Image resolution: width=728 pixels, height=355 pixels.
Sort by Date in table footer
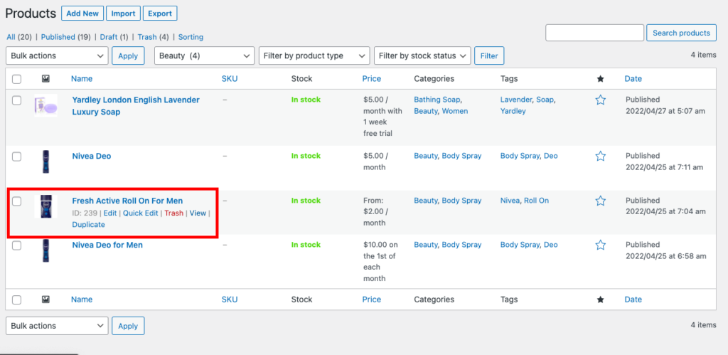pyautogui.click(x=633, y=300)
